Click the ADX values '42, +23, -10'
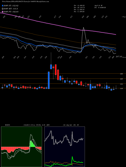The image size is (126, 167). coord(74,125)
